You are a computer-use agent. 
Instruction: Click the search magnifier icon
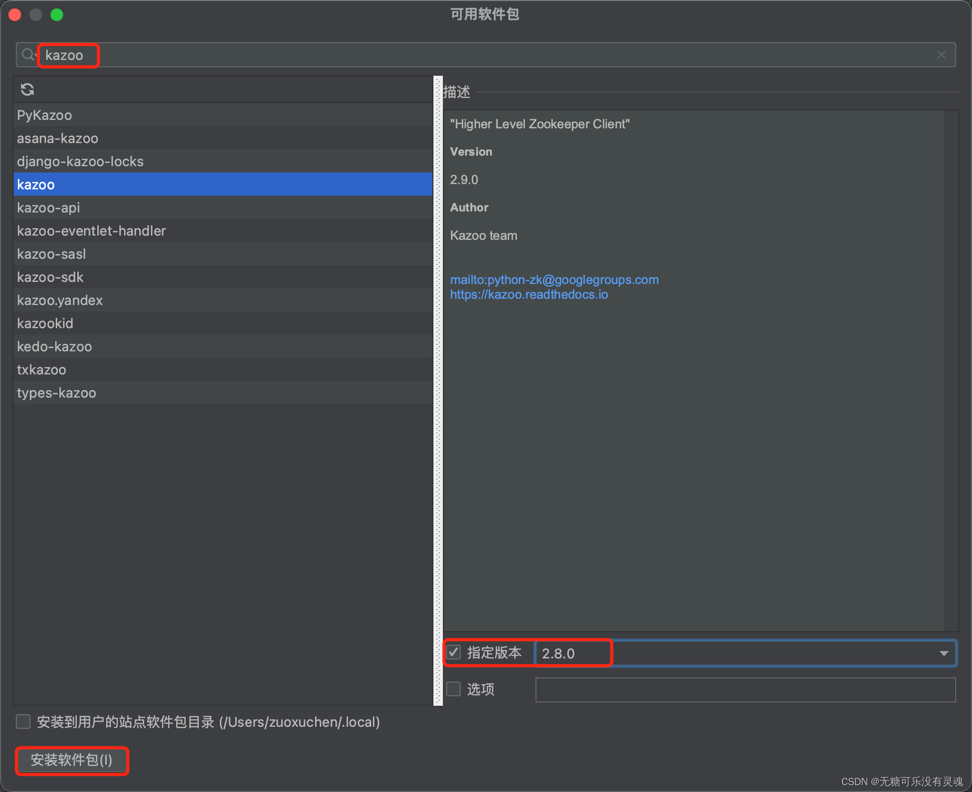pos(28,55)
